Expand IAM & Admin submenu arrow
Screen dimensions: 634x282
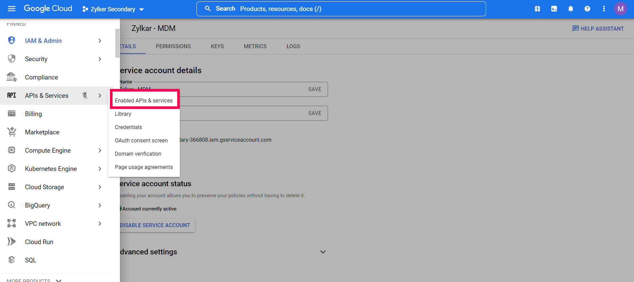(x=100, y=41)
